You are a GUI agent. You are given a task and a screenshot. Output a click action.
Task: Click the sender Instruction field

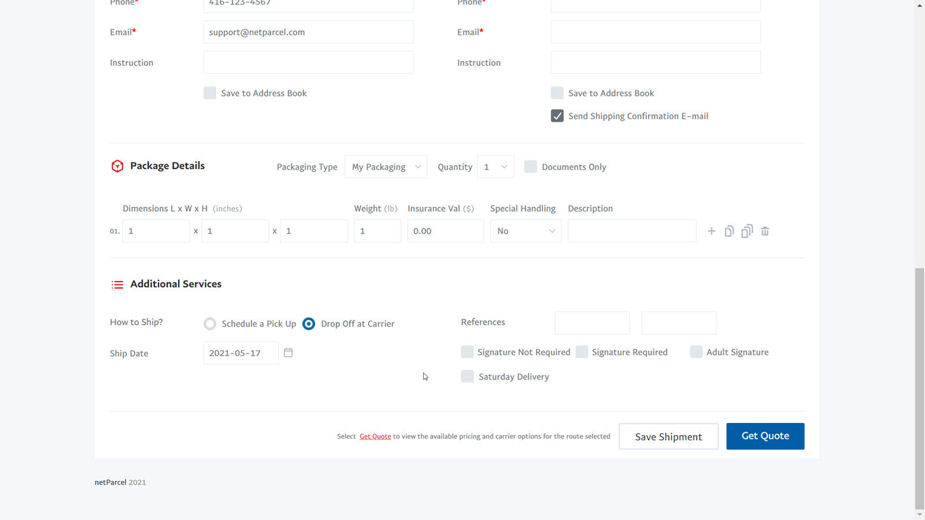[308, 62]
